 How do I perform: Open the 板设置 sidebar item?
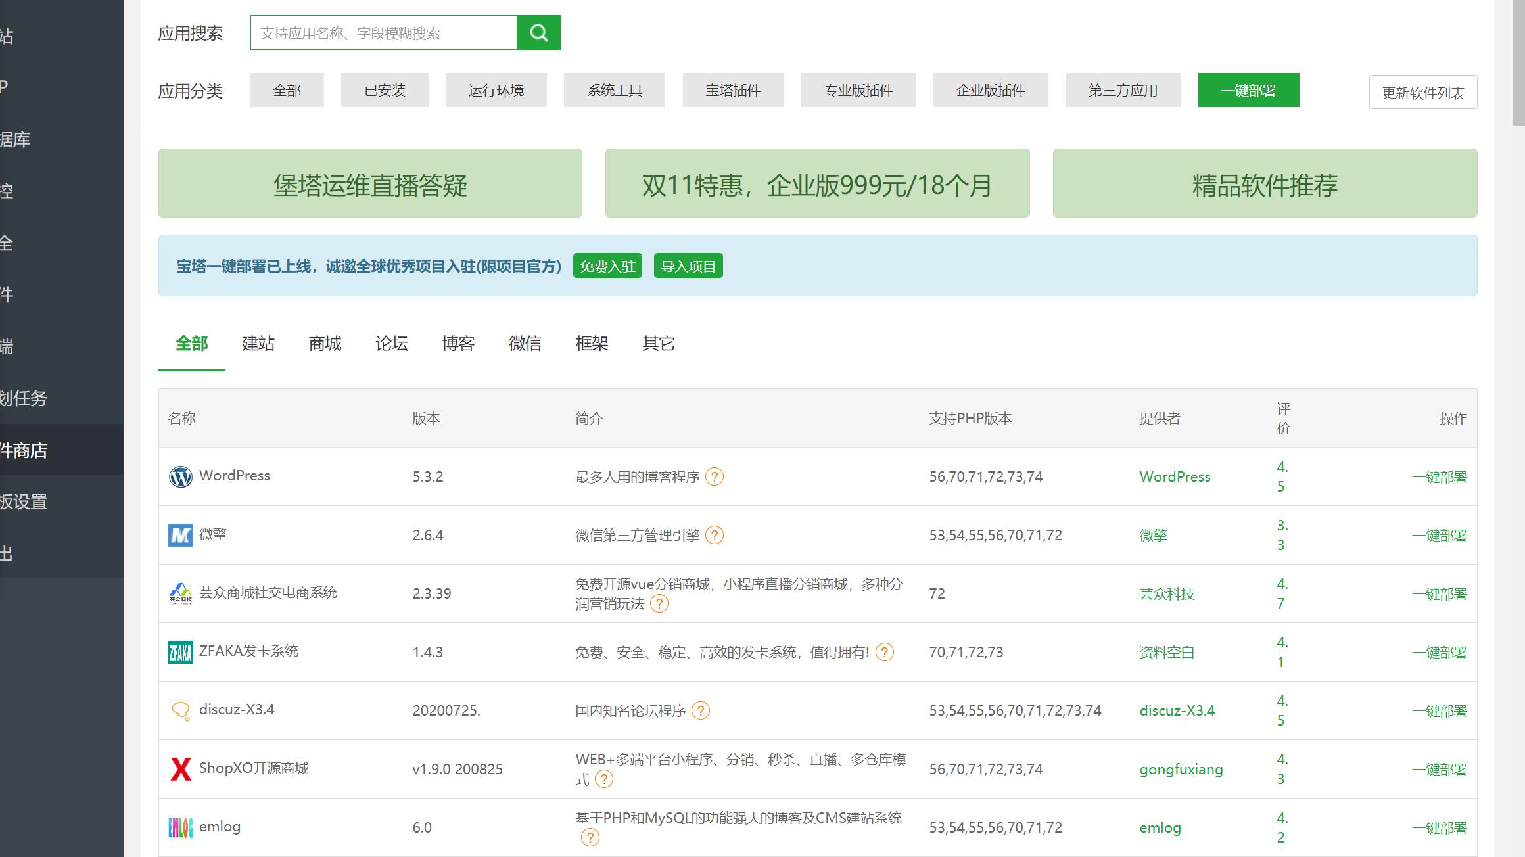62,502
